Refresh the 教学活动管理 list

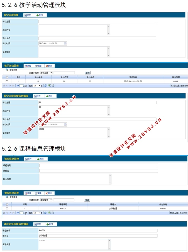point(46,86)
